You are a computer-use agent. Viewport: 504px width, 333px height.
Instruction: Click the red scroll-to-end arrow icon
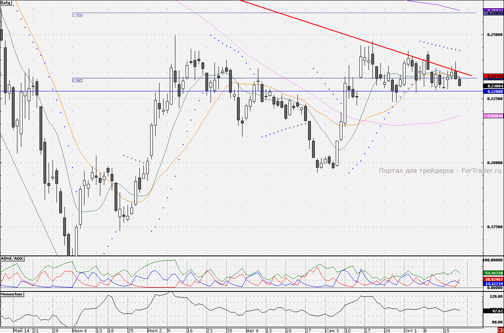(500, 330)
